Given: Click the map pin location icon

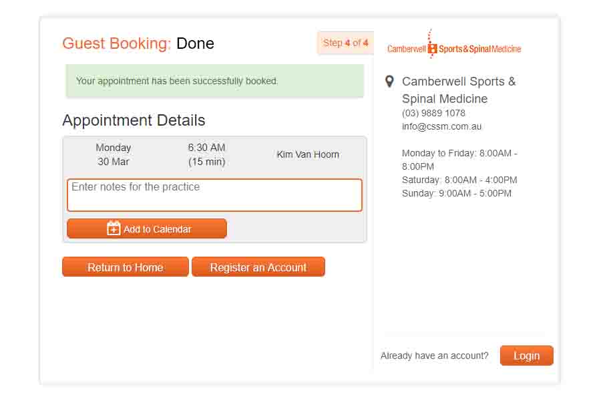Looking at the screenshot, I should (389, 82).
